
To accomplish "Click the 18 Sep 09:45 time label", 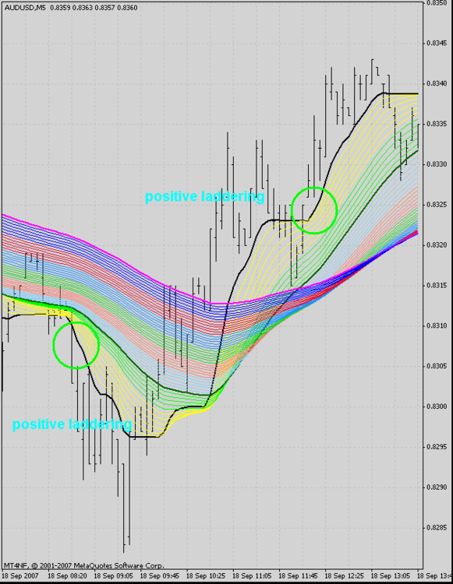I will coord(160,575).
